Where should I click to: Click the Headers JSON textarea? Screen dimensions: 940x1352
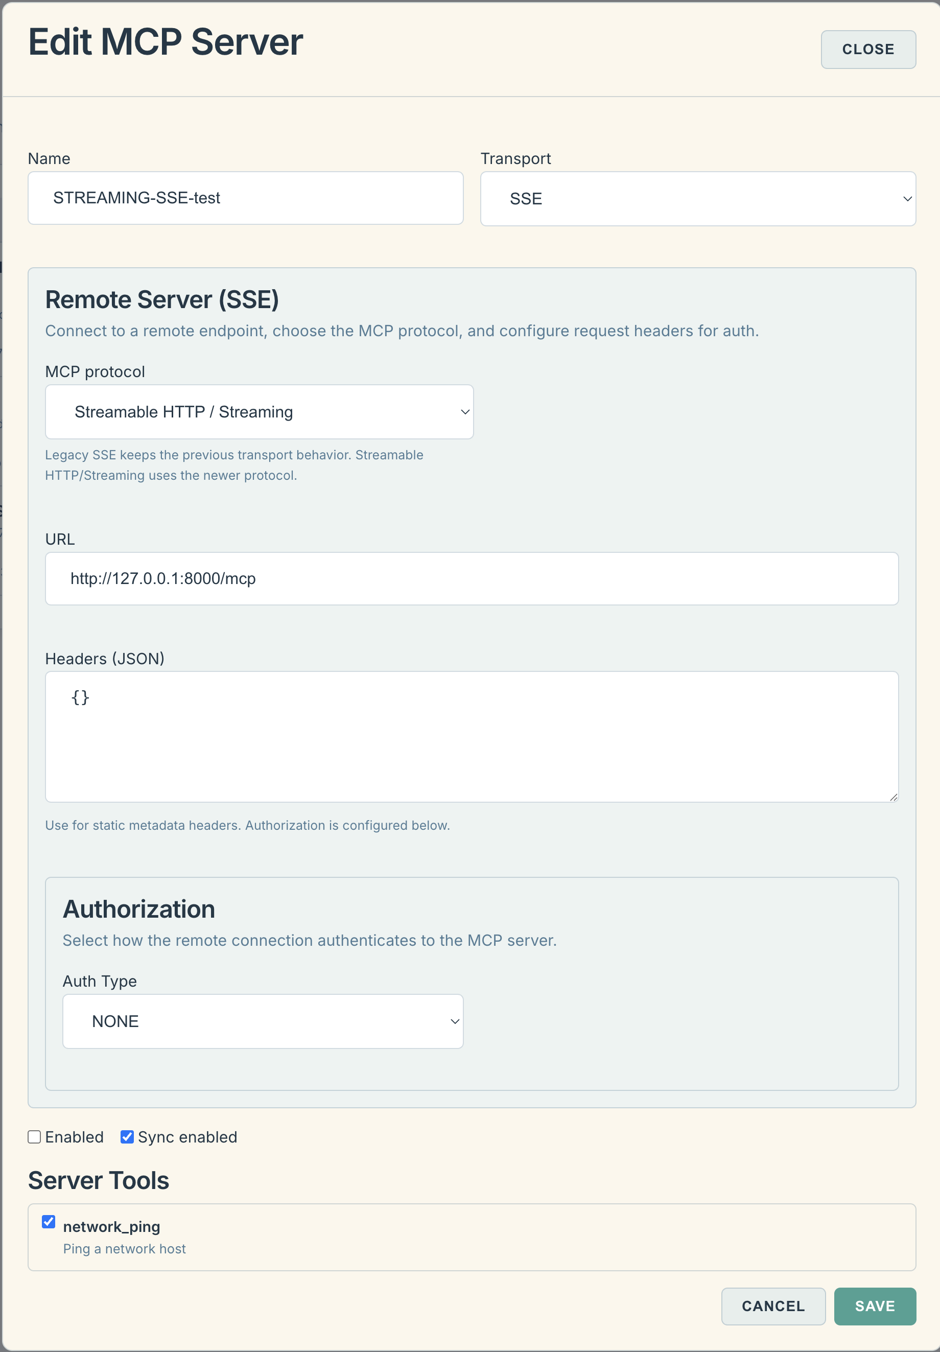[x=471, y=736]
